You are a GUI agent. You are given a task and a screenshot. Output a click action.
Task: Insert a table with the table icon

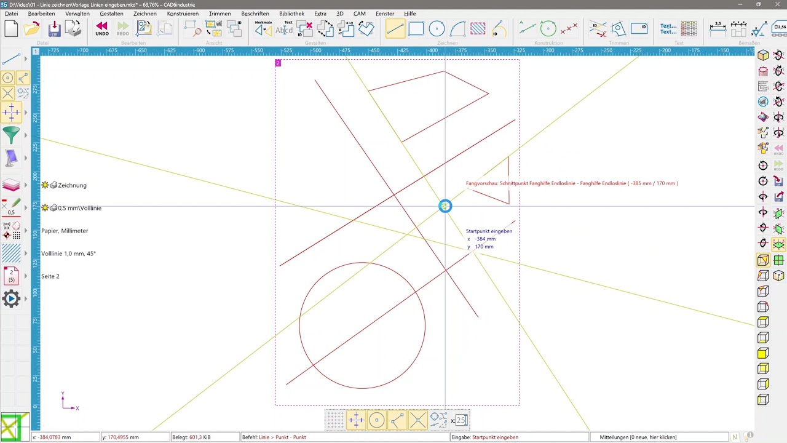click(689, 28)
